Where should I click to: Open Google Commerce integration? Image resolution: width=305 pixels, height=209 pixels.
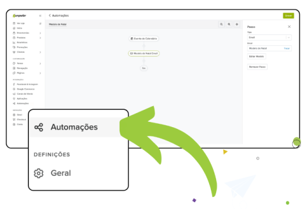pyautogui.click(x=24, y=89)
